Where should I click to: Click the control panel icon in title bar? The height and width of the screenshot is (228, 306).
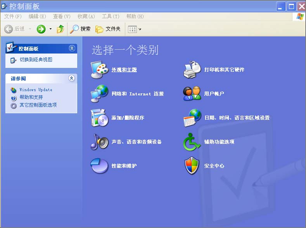[4, 7]
